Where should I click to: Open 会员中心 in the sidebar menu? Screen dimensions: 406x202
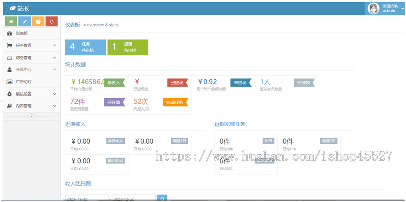click(x=31, y=69)
